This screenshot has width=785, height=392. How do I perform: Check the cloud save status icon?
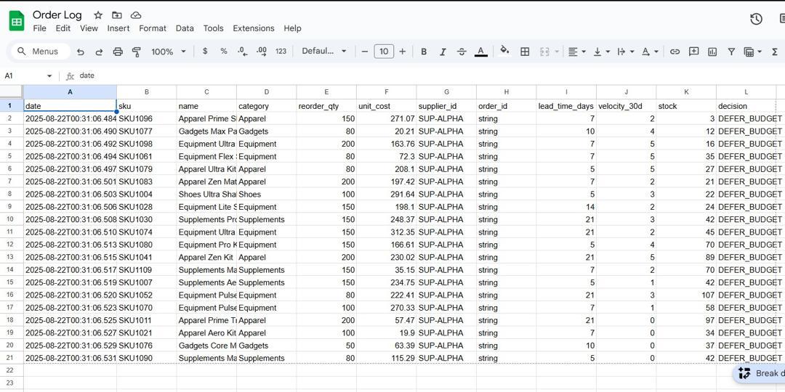(x=135, y=15)
